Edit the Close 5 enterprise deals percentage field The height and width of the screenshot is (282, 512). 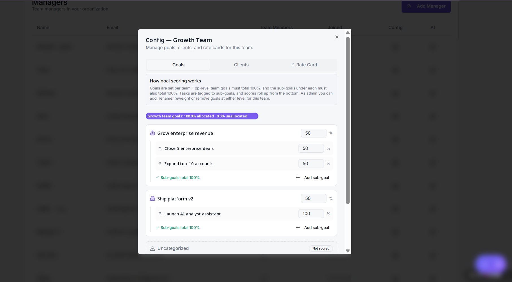(x=311, y=148)
